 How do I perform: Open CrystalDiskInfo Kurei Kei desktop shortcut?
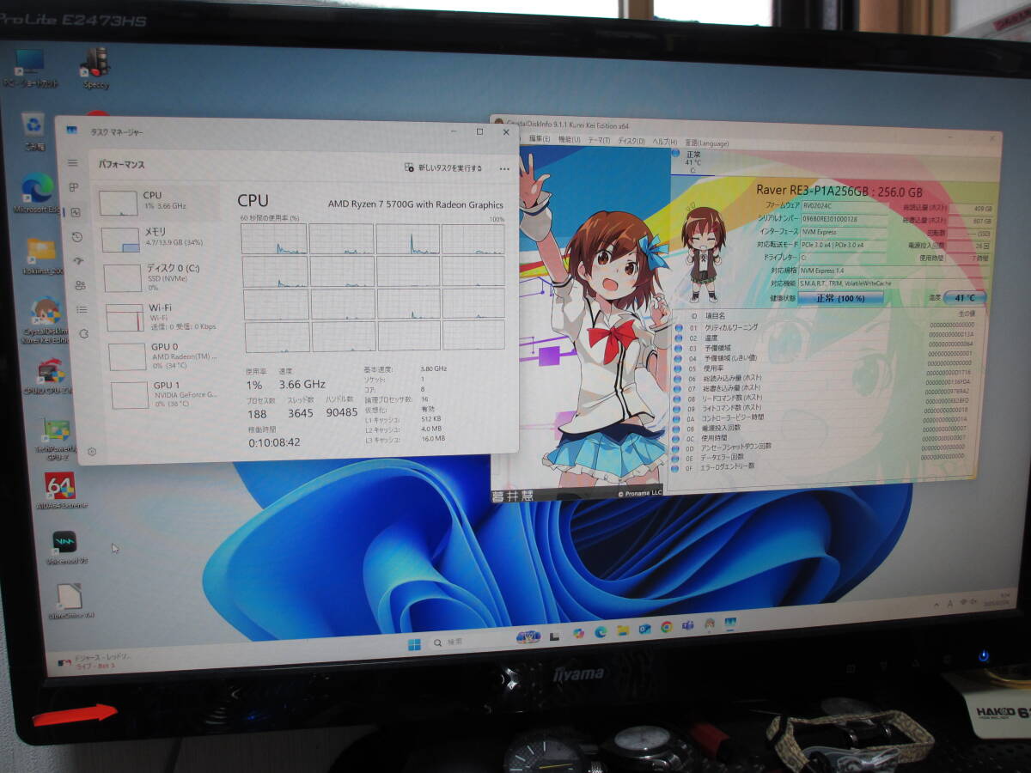tap(45, 321)
